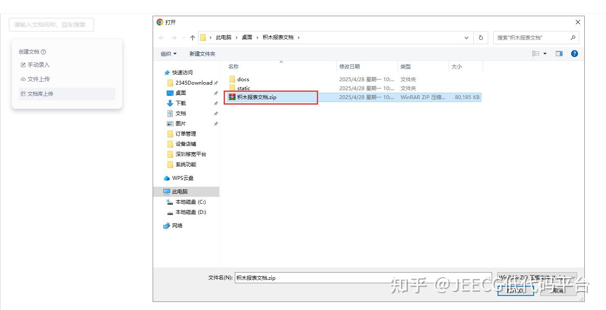Click search magnifier in file dialog
The height and width of the screenshot is (310, 606).
(573, 37)
